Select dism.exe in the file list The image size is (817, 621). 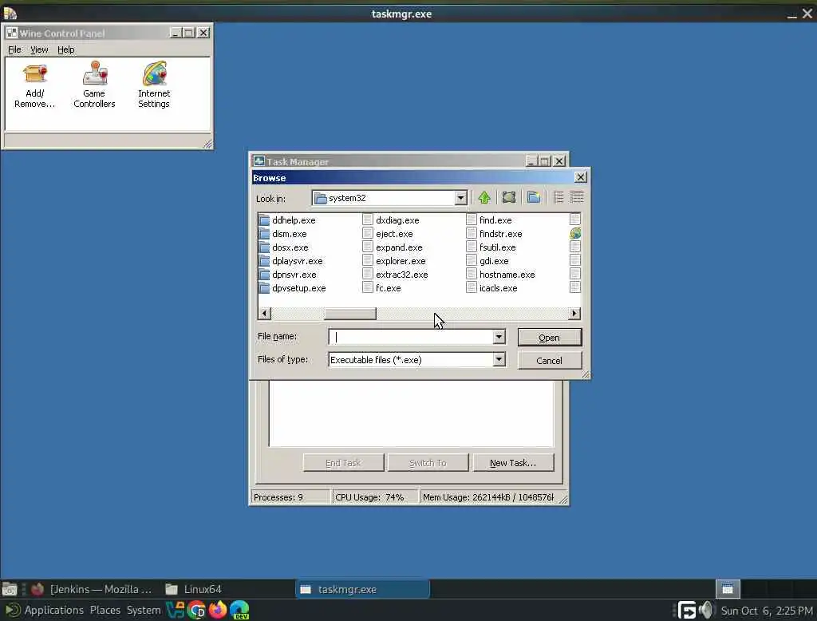[x=289, y=234]
